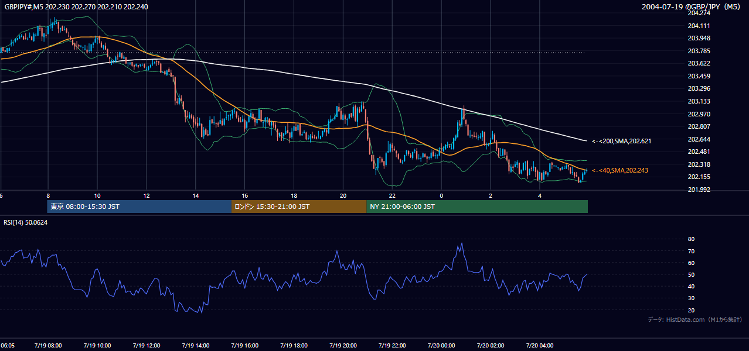Viewport: 749px width, 351px height.
Task: Click hour tick 18 under the price chart
Action: 294,195
